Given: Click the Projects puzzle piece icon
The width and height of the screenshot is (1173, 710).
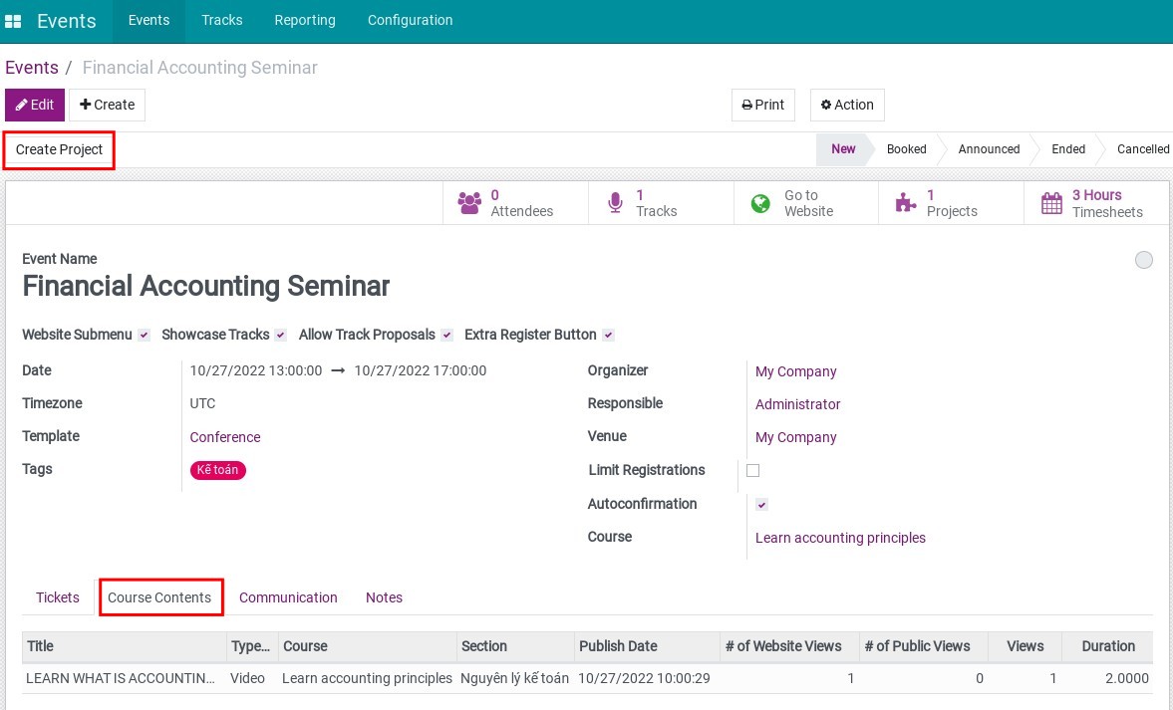Looking at the screenshot, I should pos(905,203).
